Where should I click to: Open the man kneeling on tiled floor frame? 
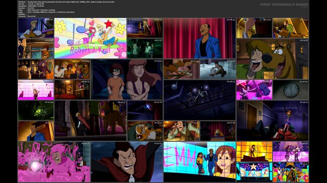pos(218,69)
